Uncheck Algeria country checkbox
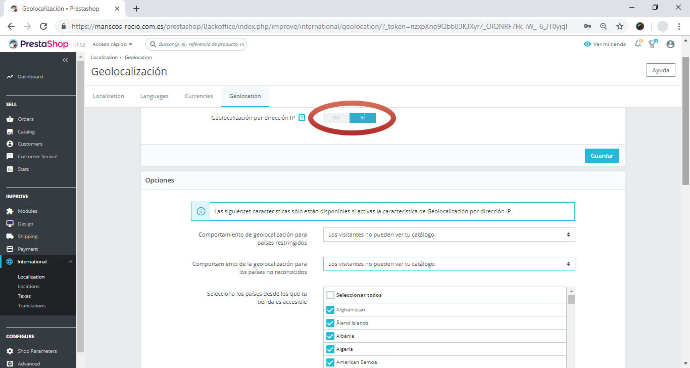690x368 pixels. [330, 349]
